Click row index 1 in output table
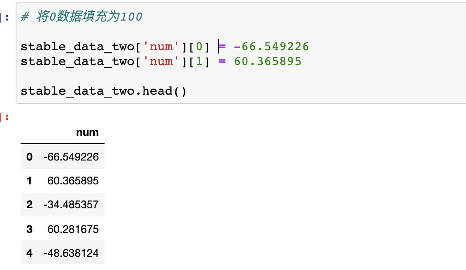This screenshot has width=466, height=270. pos(29,181)
